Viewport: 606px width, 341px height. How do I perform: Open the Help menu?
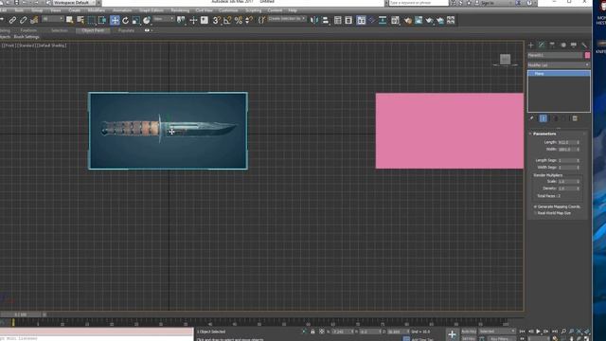coord(293,10)
